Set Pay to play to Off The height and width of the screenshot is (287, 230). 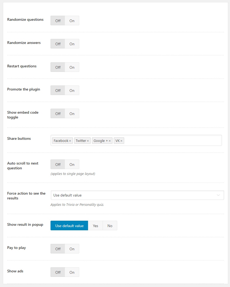[x=58, y=249]
